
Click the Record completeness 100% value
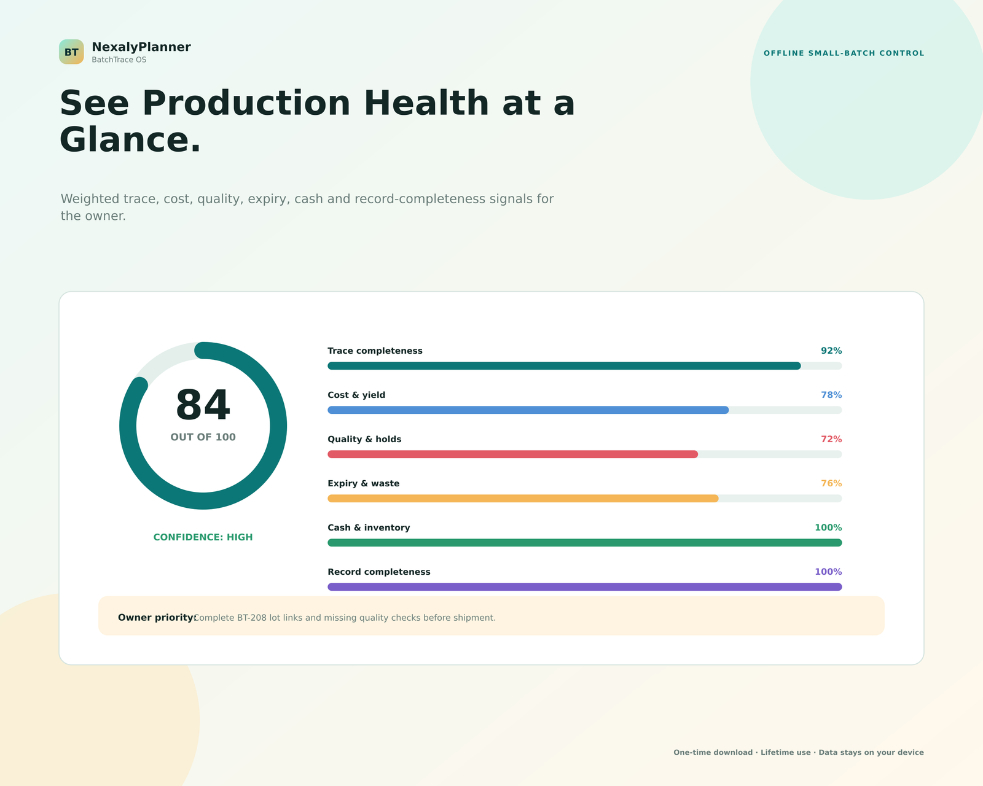point(828,572)
